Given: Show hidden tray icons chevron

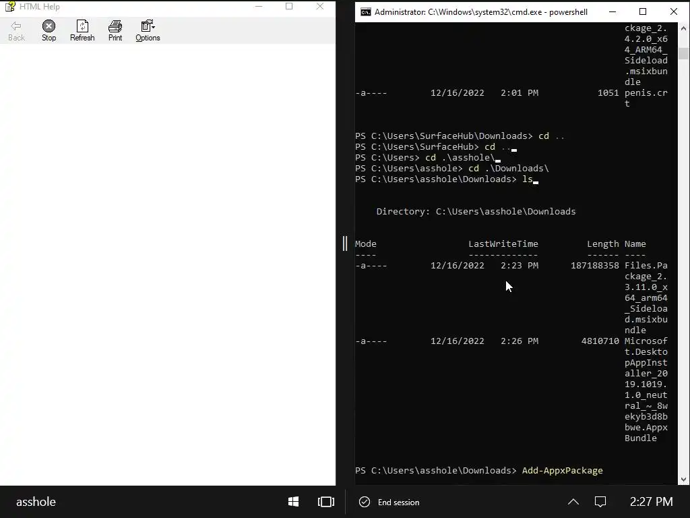Looking at the screenshot, I should [573, 502].
